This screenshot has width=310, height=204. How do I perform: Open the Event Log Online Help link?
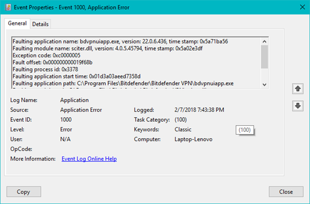coord(89,159)
